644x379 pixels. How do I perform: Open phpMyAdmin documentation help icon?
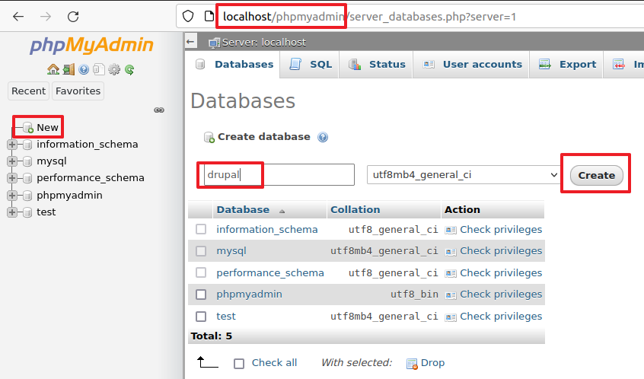coord(84,69)
